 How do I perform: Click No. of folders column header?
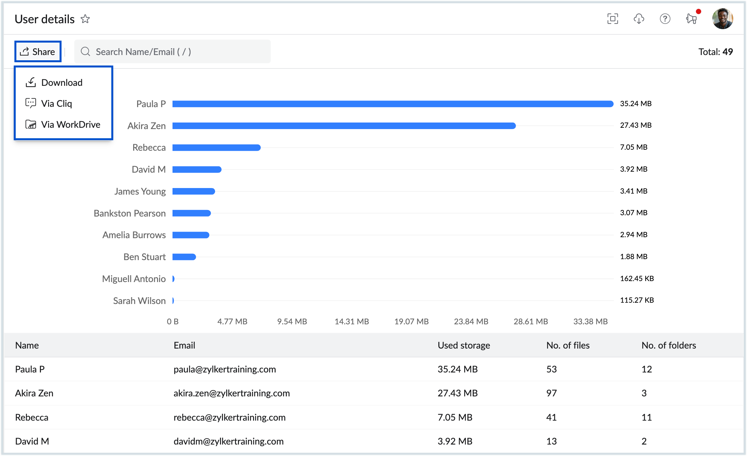(x=668, y=345)
